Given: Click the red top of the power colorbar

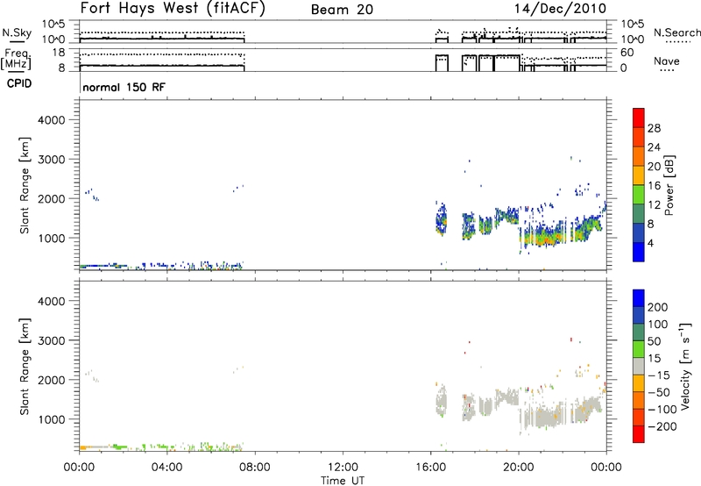Looking at the screenshot, I should pyautogui.click(x=639, y=118).
